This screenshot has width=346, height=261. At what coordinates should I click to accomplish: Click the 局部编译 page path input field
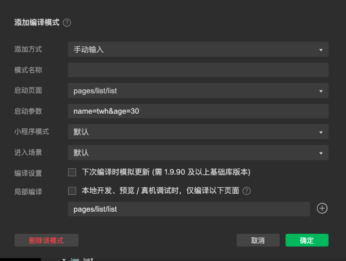(x=189, y=209)
